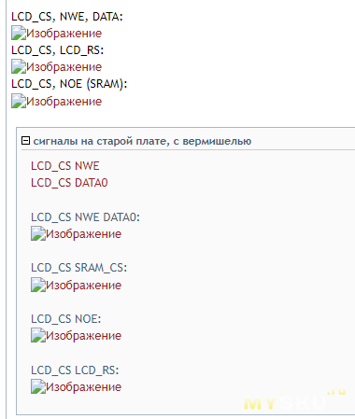Collapse the spoiler using the minus box
The height and width of the screenshot is (419, 355).
[25, 141]
